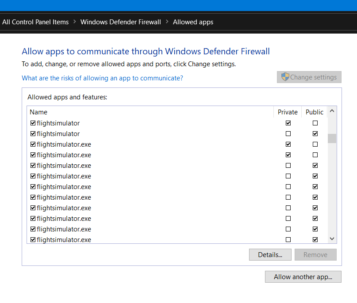Click the Private column header
Viewport: 357px width, 303px height.
click(288, 112)
